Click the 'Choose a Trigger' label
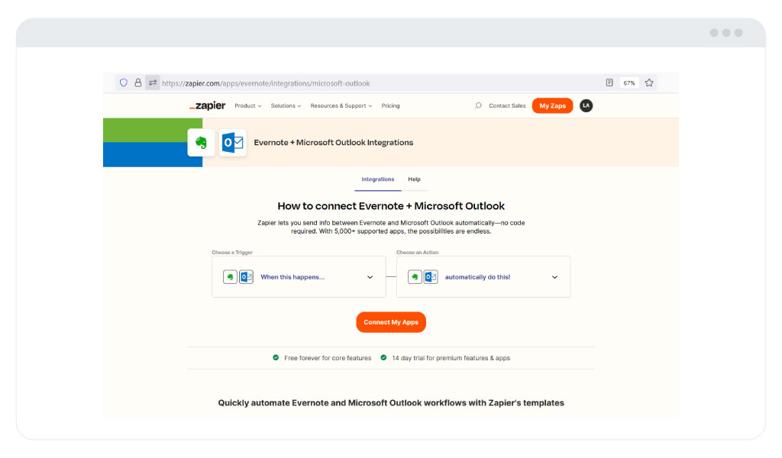This screenshot has height=458, width=782. click(x=232, y=252)
